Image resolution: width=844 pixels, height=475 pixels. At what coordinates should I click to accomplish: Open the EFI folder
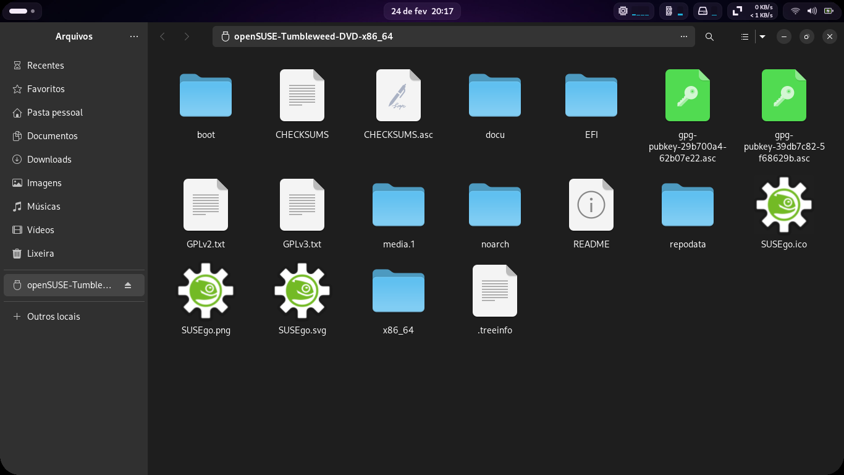coord(591,95)
